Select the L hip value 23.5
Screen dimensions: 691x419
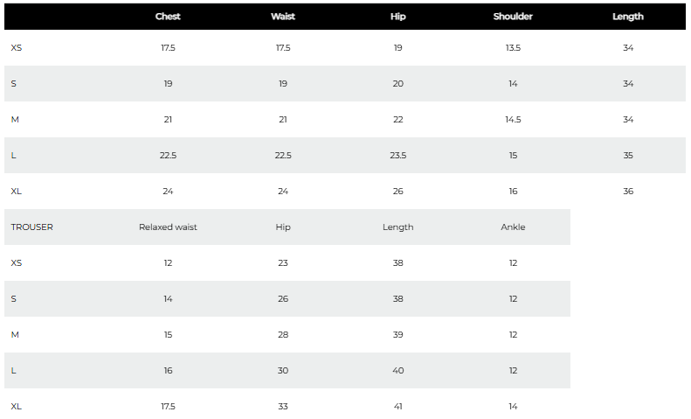(x=398, y=155)
